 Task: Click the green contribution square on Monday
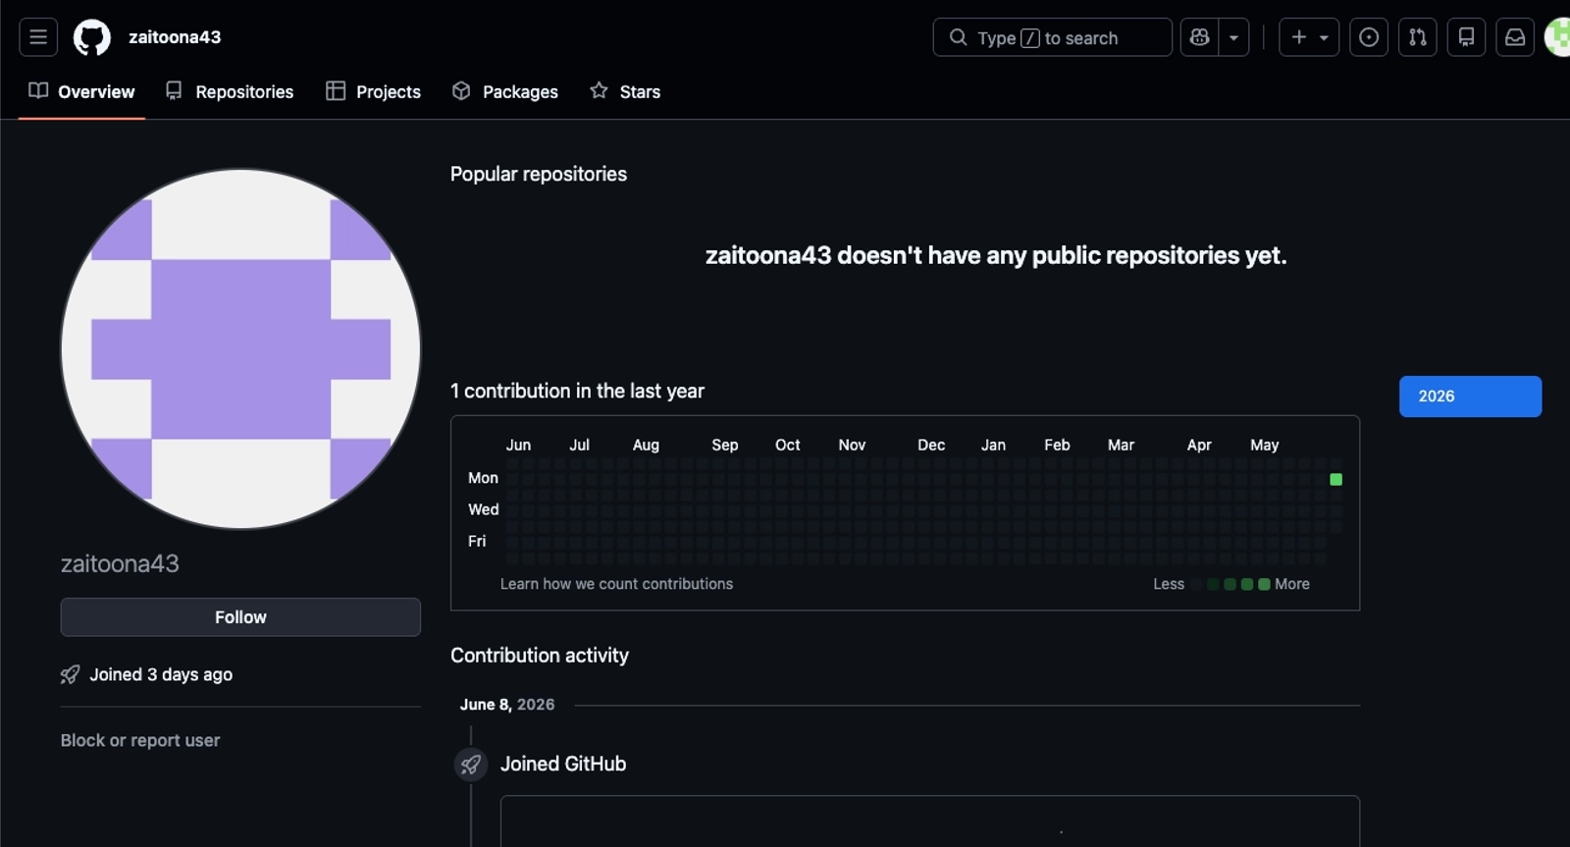click(x=1335, y=479)
